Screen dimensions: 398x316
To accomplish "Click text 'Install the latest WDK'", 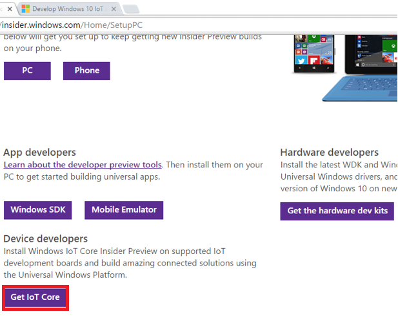I will pos(321,165).
